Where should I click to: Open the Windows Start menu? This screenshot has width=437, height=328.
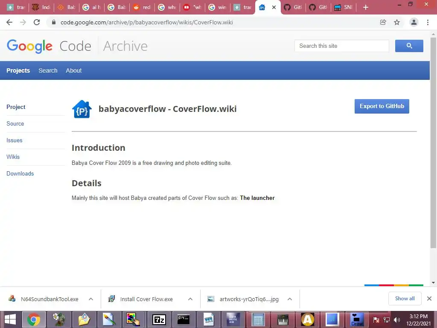click(10, 319)
